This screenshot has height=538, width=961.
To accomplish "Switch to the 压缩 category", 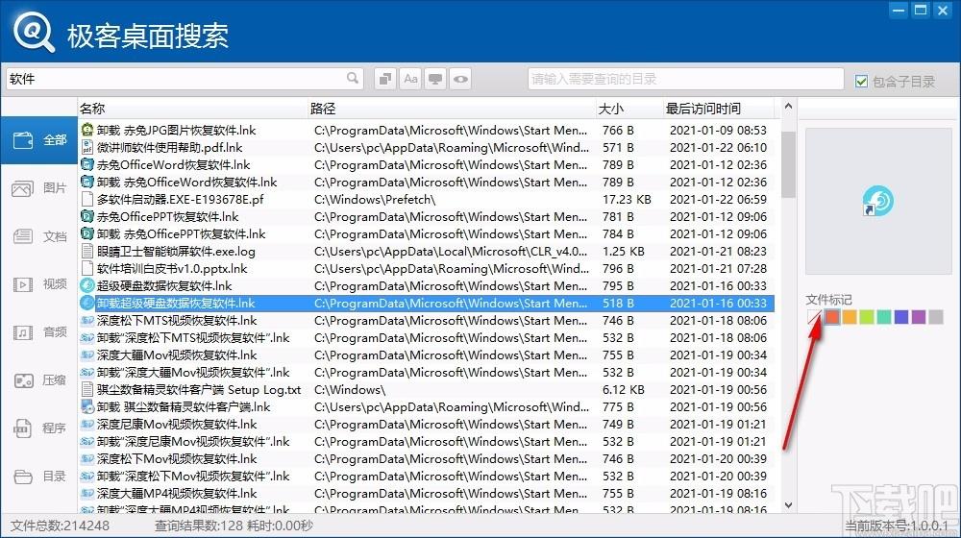I will [39, 380].
